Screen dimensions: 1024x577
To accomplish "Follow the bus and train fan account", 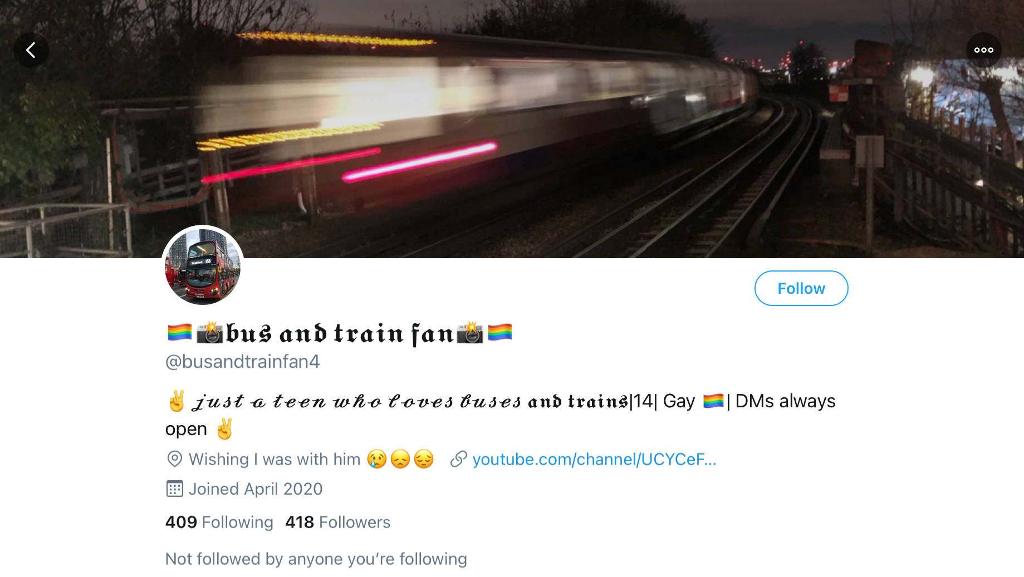I will tap(801, 288).
